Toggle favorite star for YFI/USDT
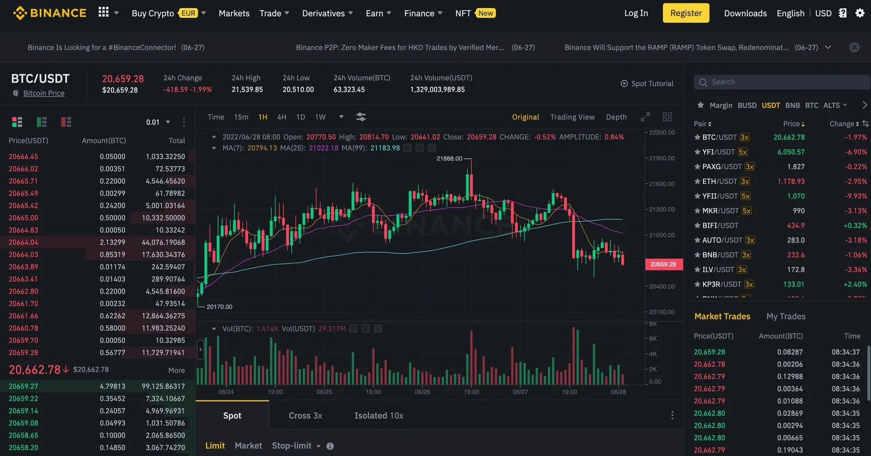 697,152
